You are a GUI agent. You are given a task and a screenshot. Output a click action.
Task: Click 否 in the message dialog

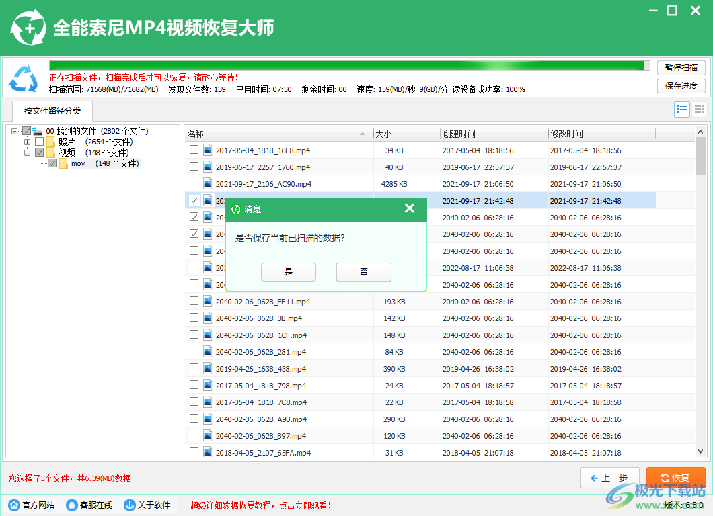click(x=364, y=271)
